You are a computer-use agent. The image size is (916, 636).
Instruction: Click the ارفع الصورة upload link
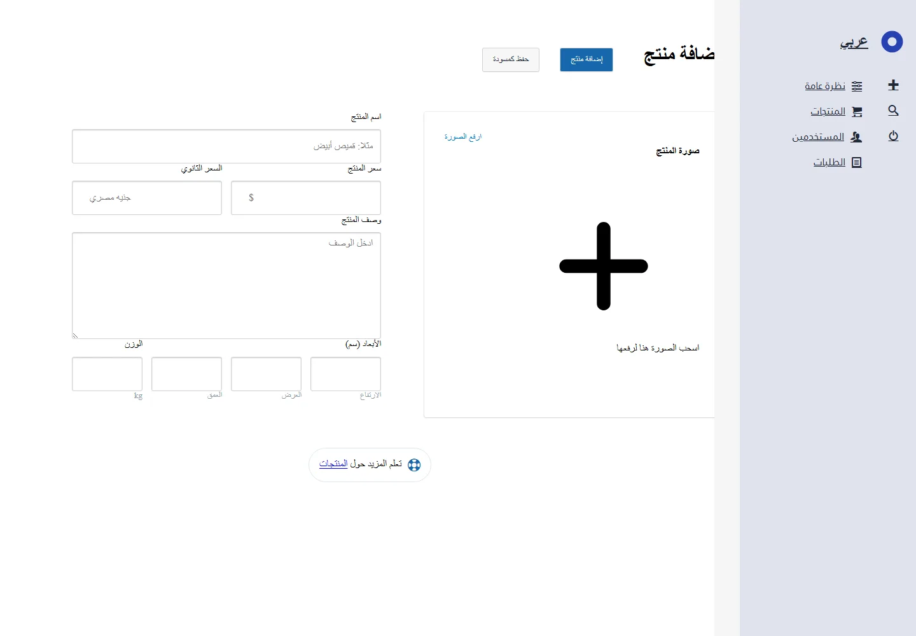(x=463, y=137)
